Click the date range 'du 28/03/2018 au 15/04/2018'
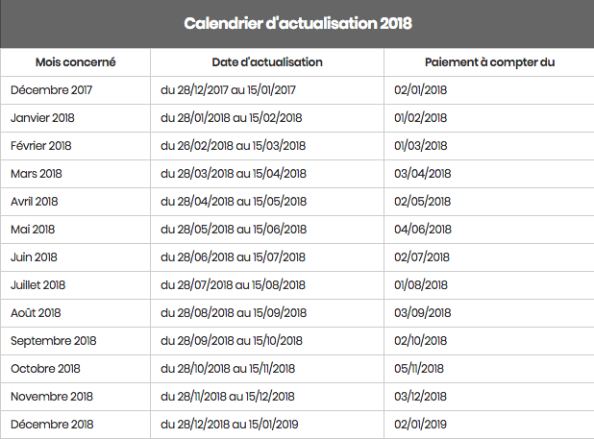 234,174
